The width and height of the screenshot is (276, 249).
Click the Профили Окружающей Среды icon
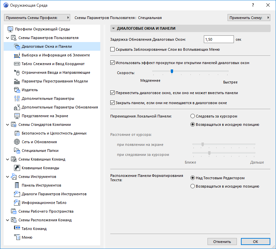click(x=10, y=29)
